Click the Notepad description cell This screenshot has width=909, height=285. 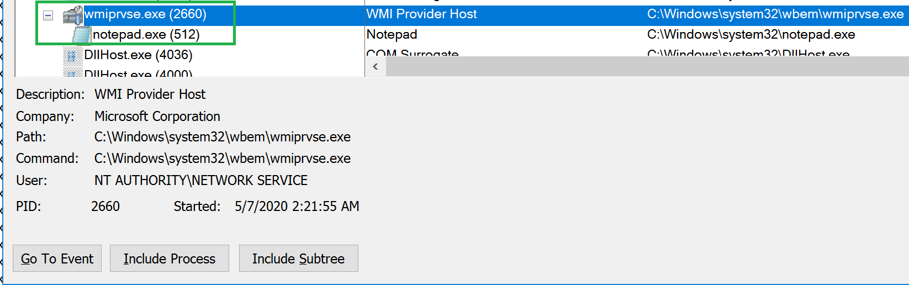pyautogui.click(x=392, y=35)
